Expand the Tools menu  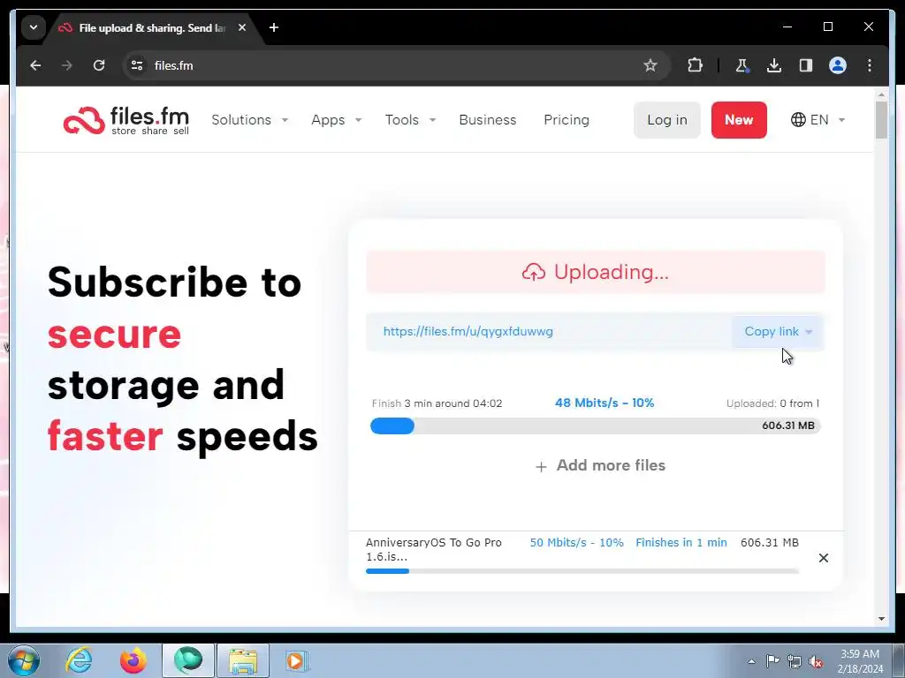410,120
